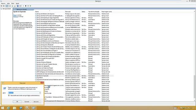Open the Windows Start button
Viewport: 196px width, 110px height.
tap(2, 108)
